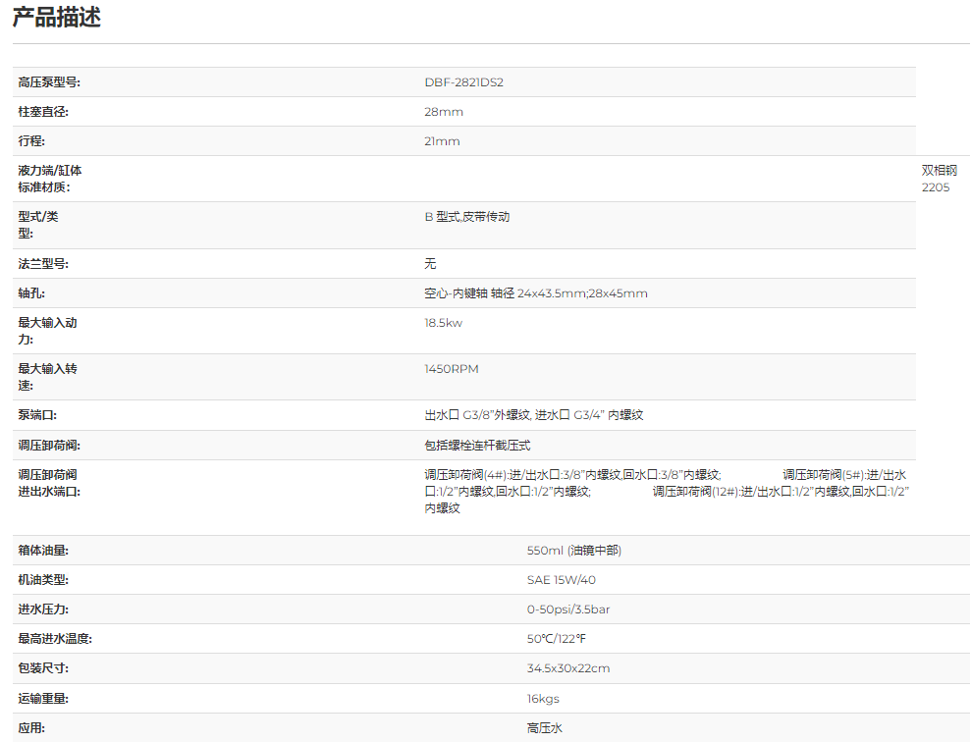
Task: Click the 50℃/122℉ temperature value
Action: [556, 639]
